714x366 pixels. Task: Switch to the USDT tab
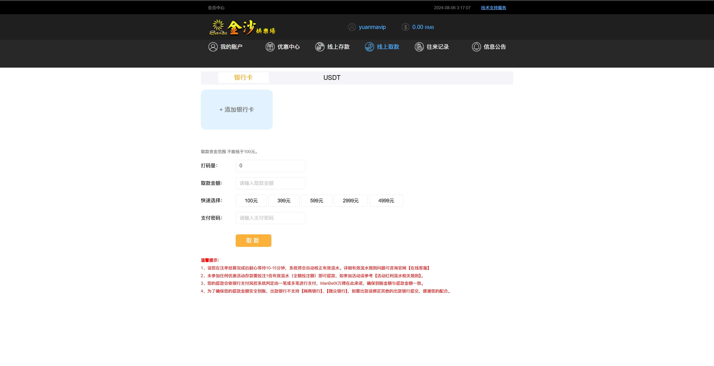[332, 78]
